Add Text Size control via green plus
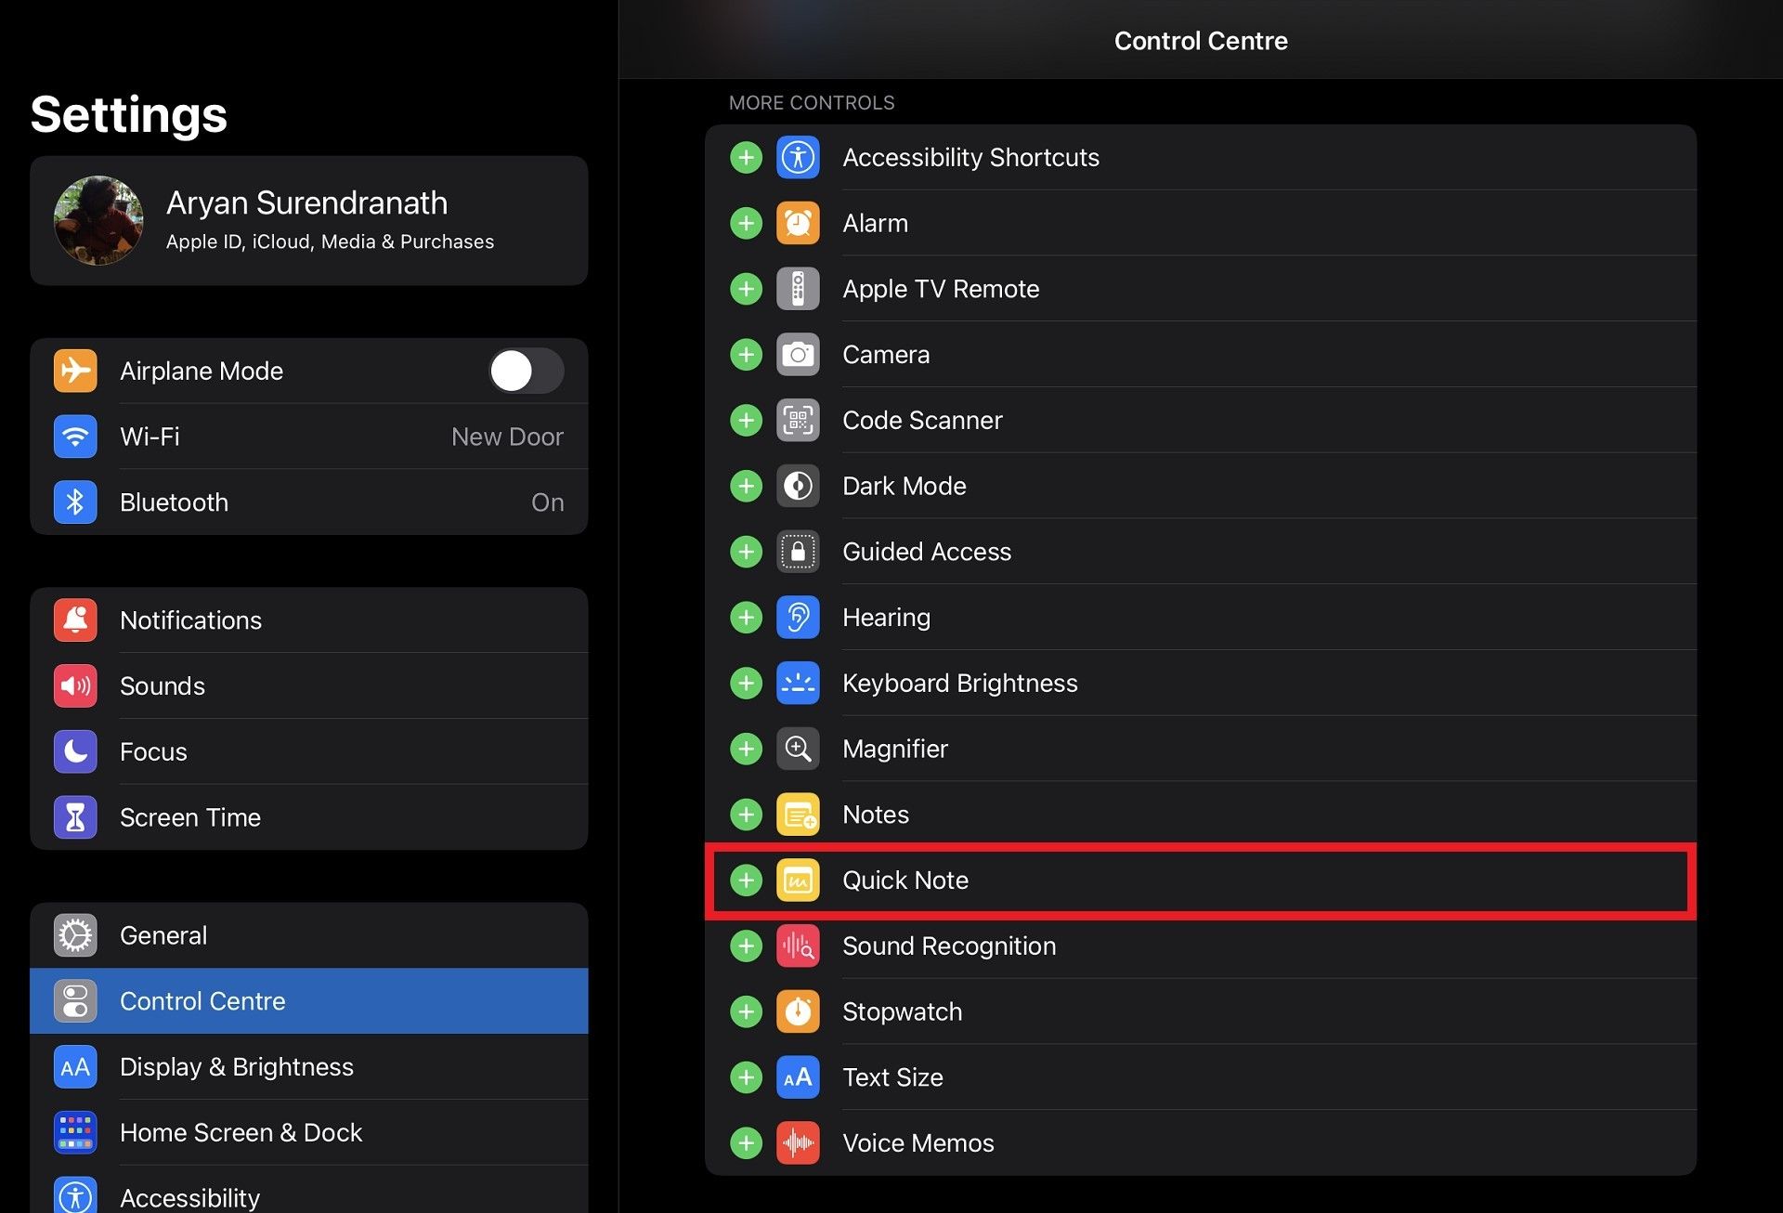The height and width of the screenshot is (1213, 1783). click(x=746, y=1077)
